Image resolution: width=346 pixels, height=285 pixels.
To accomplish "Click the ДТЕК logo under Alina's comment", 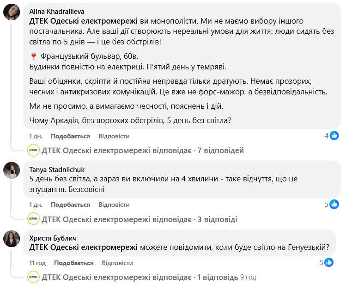I will (33, 150).
